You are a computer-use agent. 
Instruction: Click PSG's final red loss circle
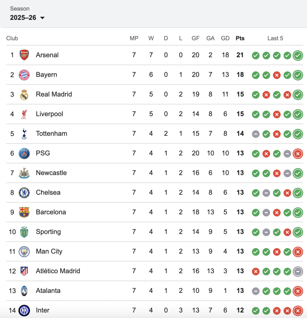point(298,153)
